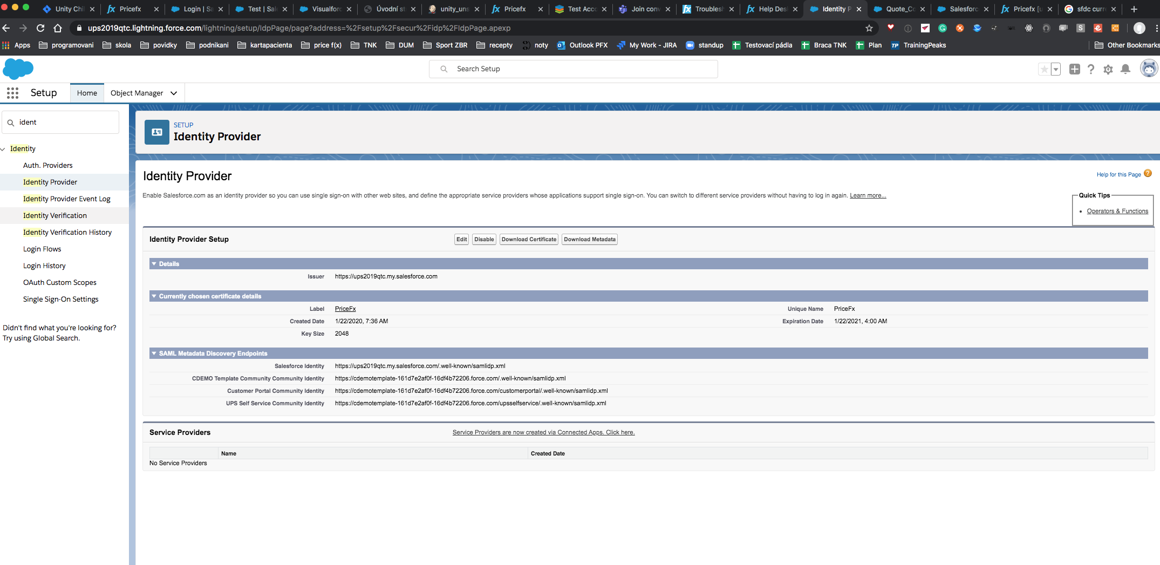Click the Help for this Page question icon
The image size is (1160, 565).
pos(1148,173)
